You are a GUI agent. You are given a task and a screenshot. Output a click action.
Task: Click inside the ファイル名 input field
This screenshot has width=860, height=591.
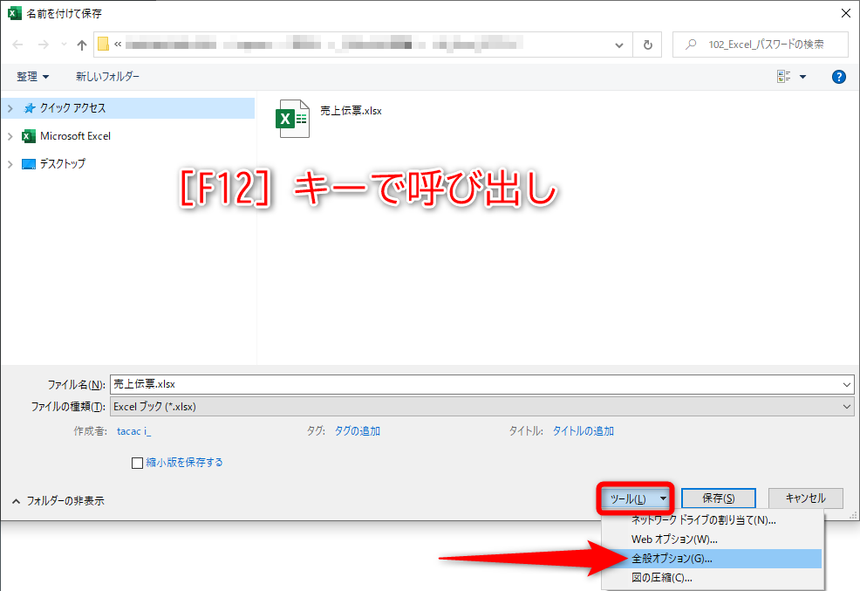click(x=349, y=384)
